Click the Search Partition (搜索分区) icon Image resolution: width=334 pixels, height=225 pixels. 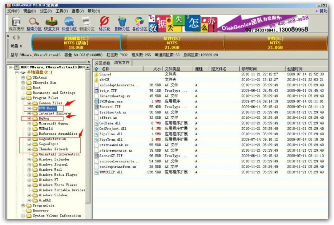(x=34, y=24)
